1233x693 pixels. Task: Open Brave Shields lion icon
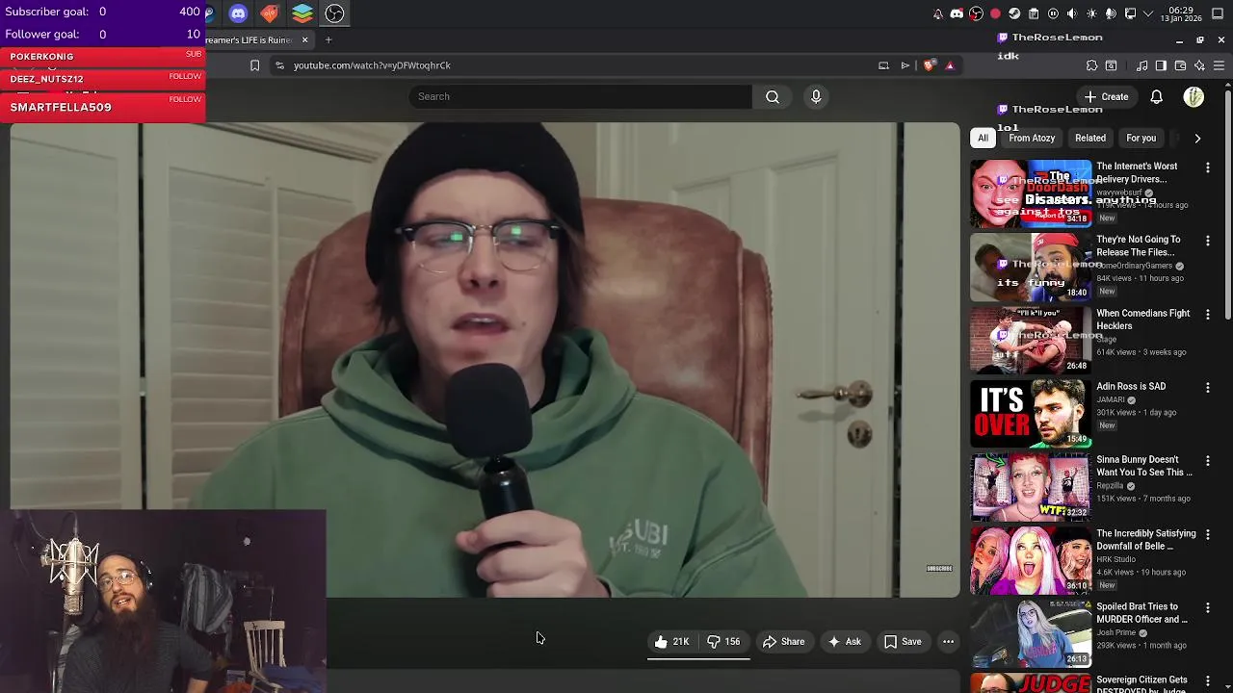tap(929, 65)
